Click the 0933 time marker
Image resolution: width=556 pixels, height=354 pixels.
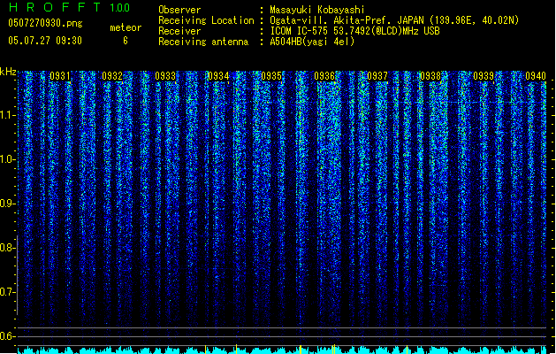tap(165, 76)
